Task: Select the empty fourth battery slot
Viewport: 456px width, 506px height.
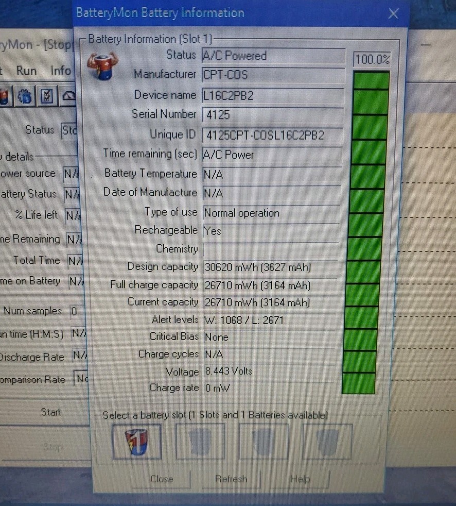Action: 327,442
